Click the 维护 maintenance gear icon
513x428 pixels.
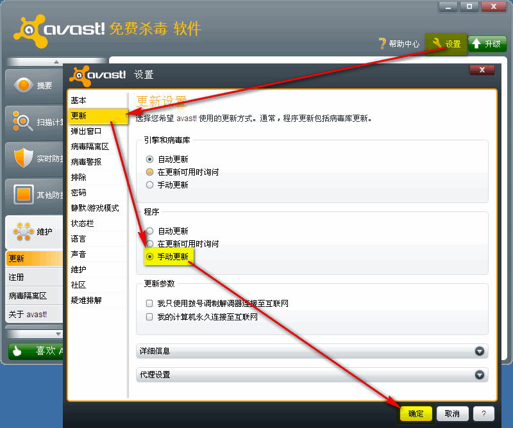(24, 231)
